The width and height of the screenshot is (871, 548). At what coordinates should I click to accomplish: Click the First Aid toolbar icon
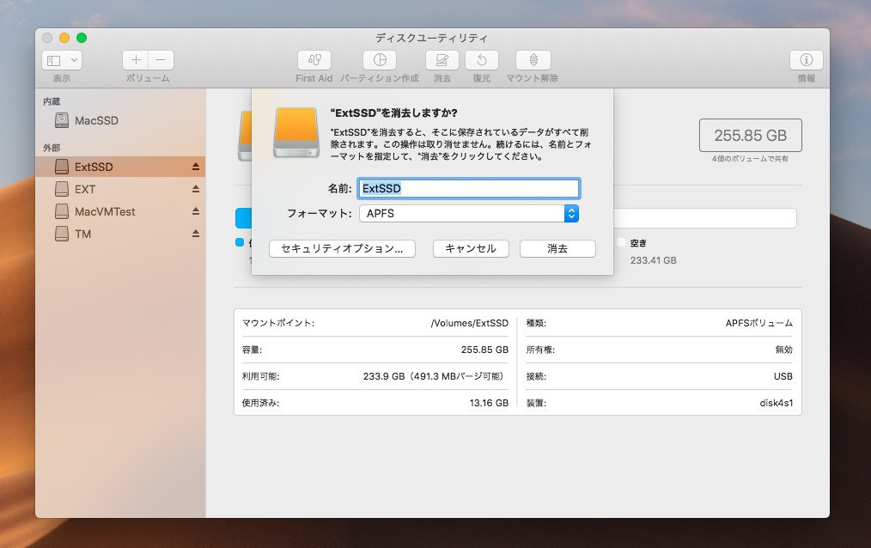pyautogui.click(x=314, y=60)
